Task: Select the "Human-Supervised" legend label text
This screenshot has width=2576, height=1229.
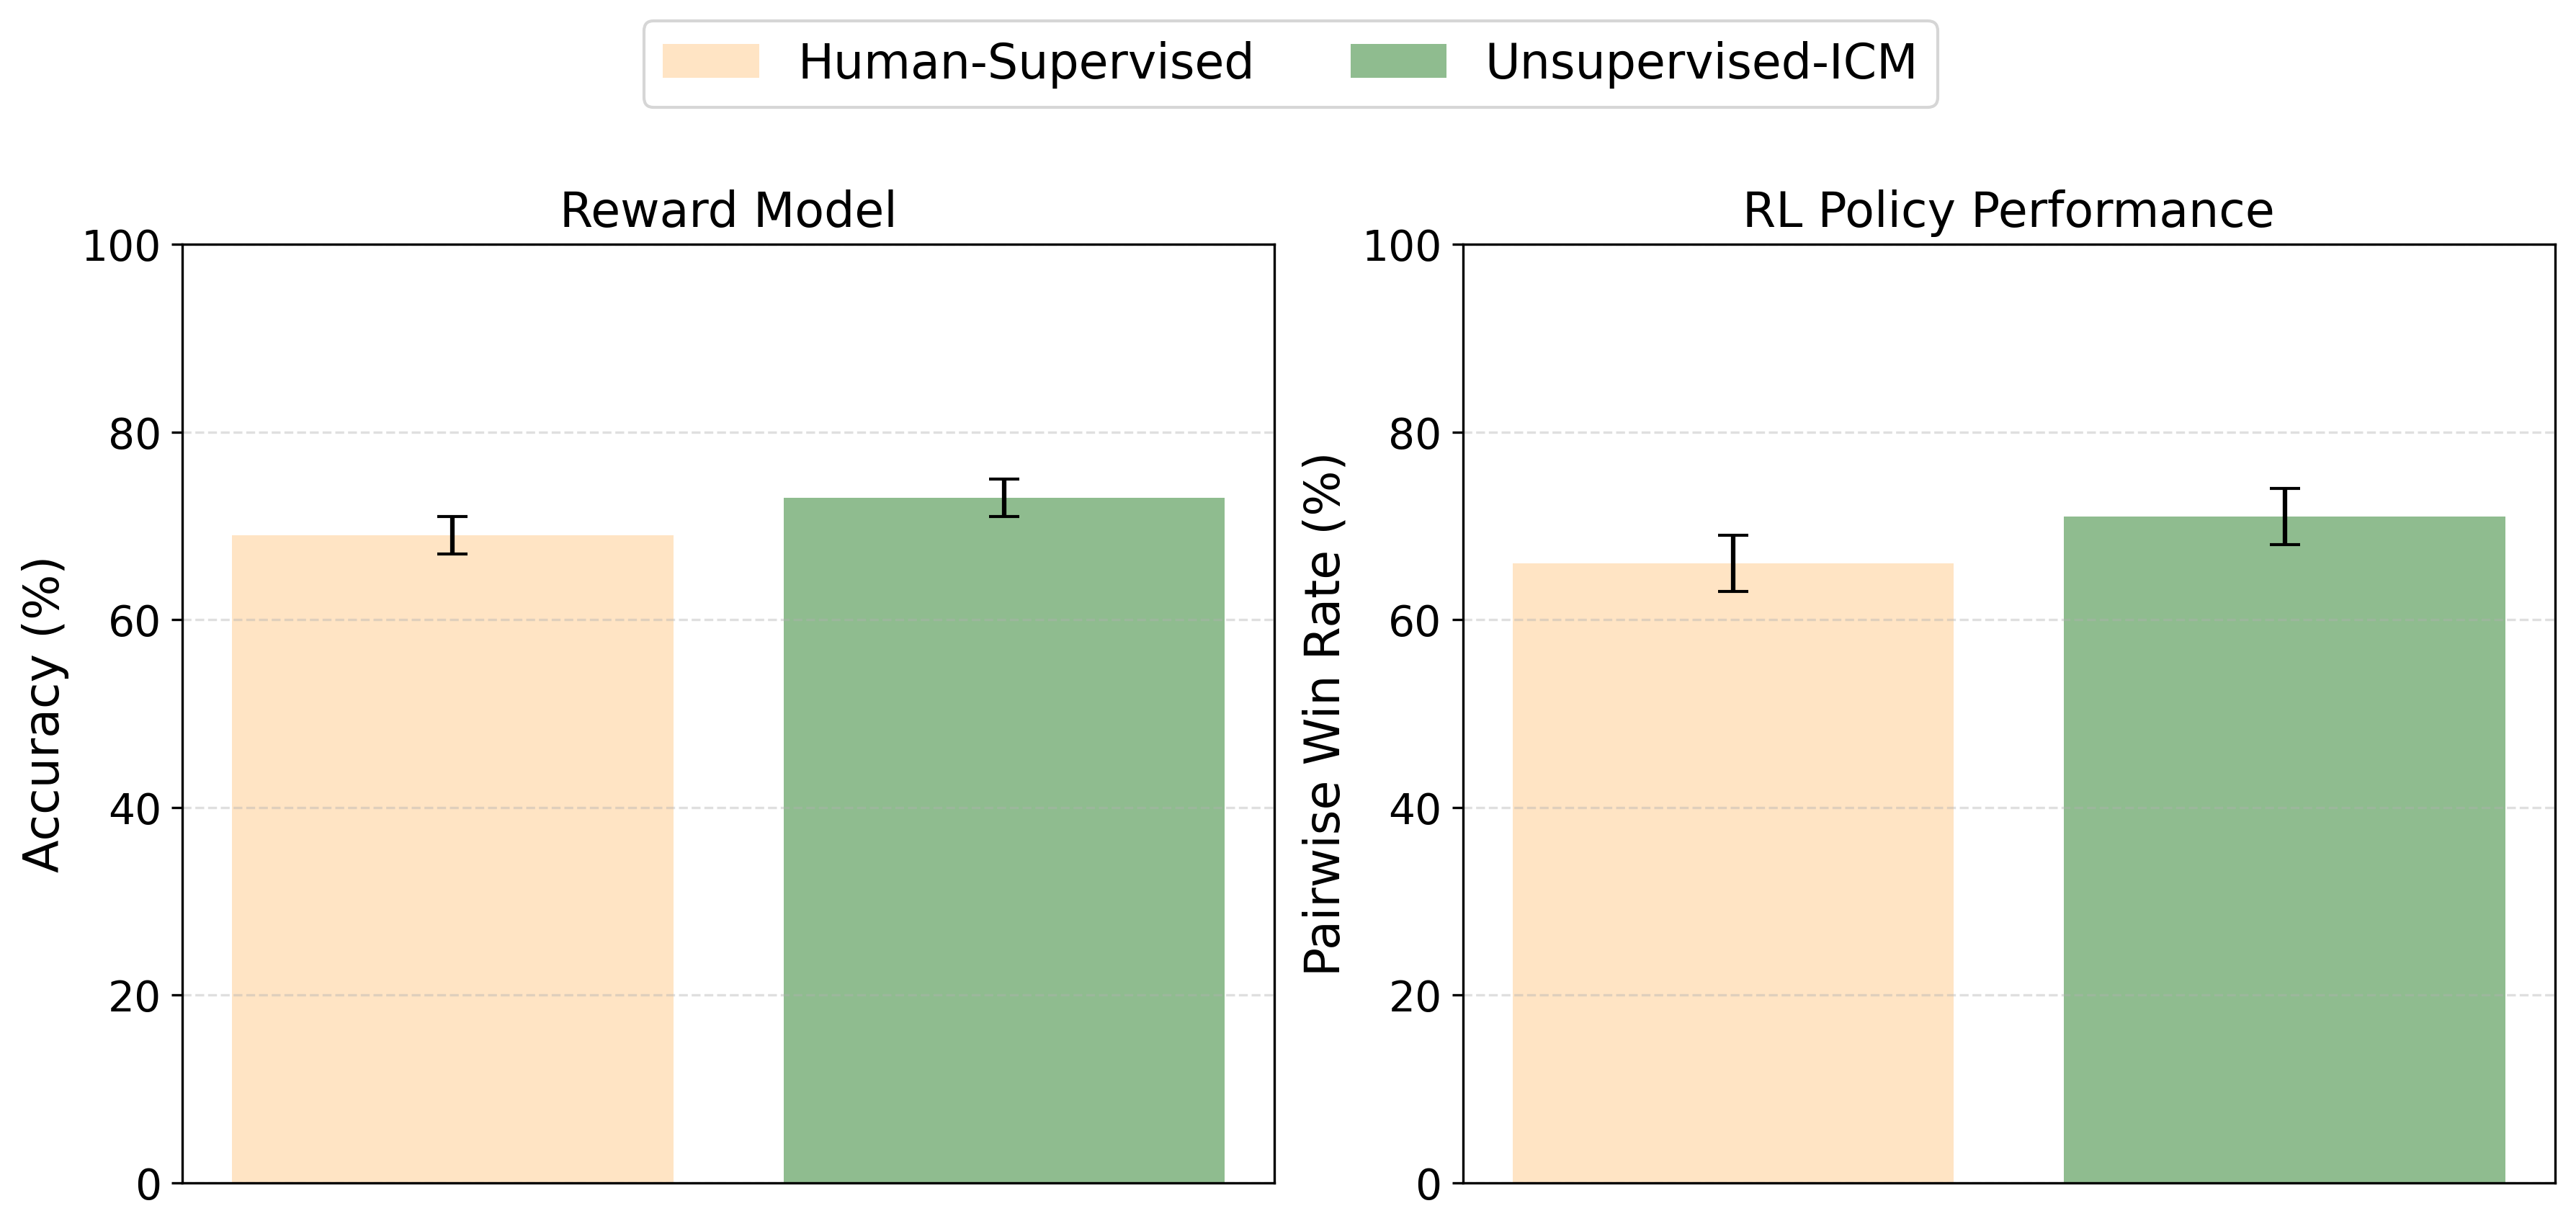Action: (1025, 62)
